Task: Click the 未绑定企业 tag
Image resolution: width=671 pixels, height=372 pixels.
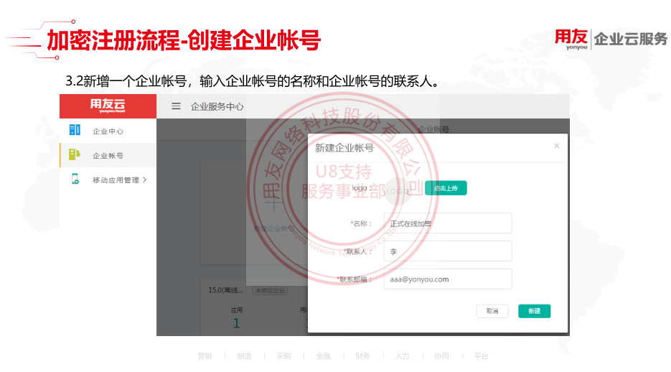Action: (270, 291)
